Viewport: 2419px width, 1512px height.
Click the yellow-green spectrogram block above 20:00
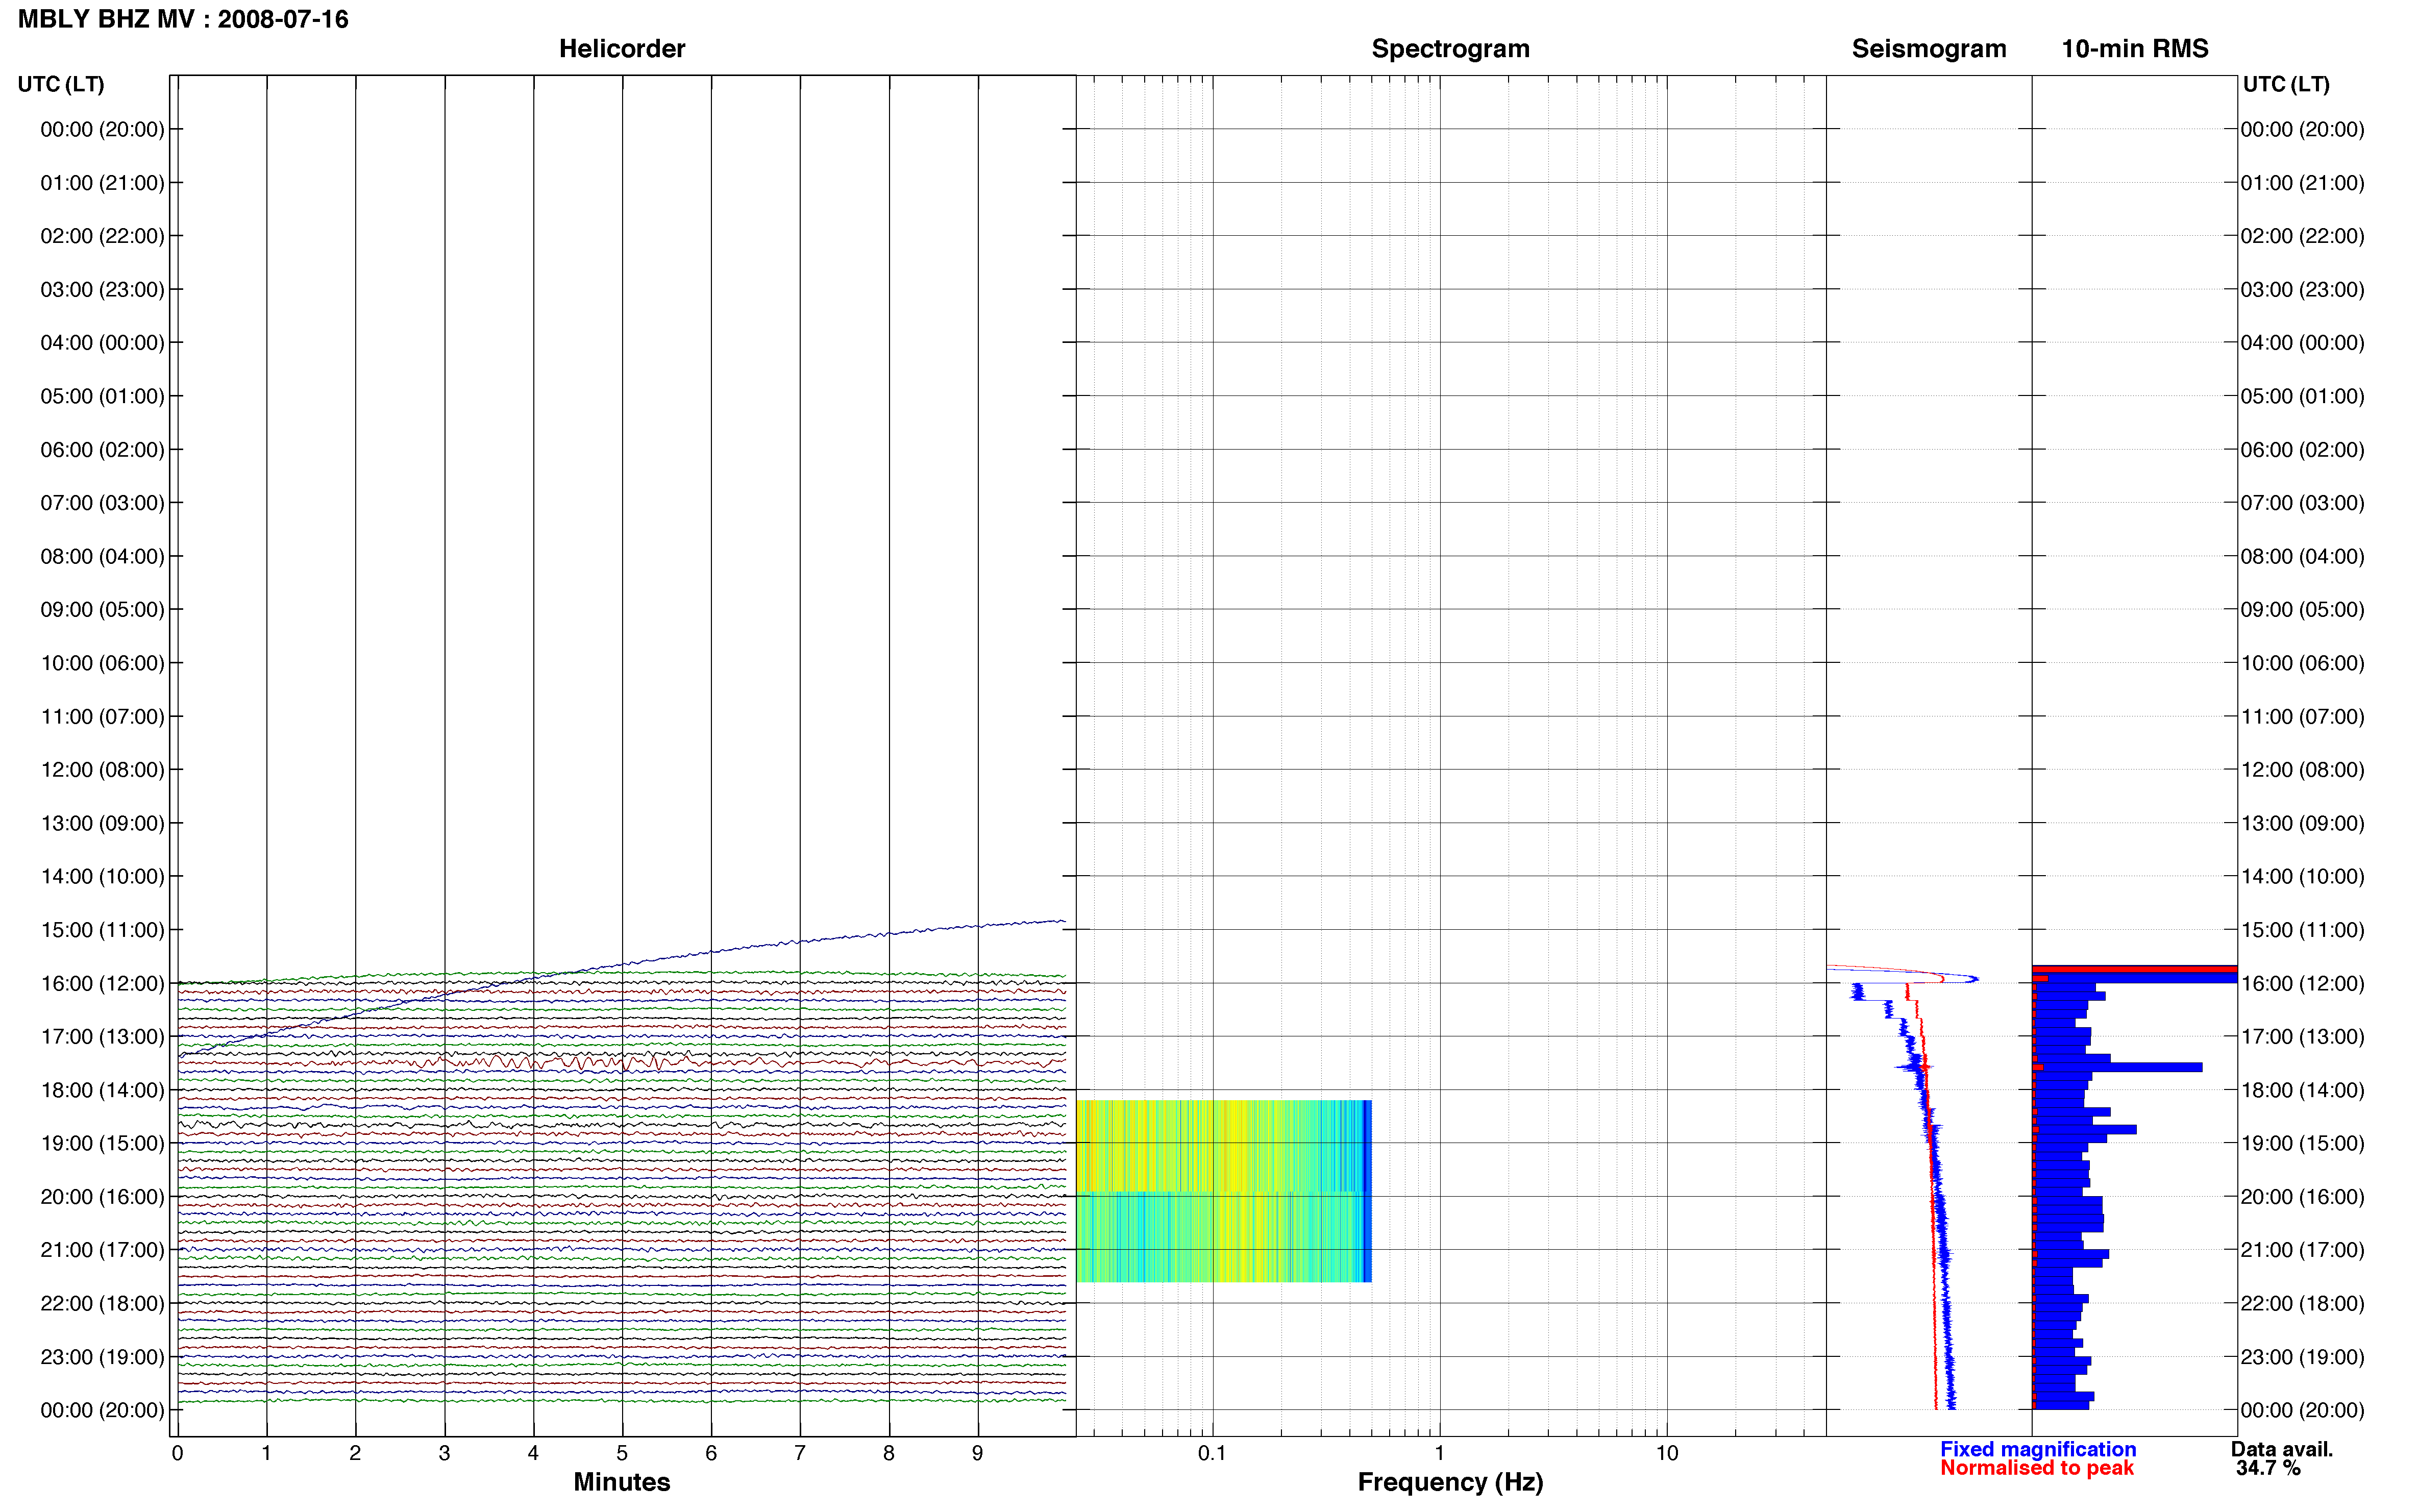1223,1146
